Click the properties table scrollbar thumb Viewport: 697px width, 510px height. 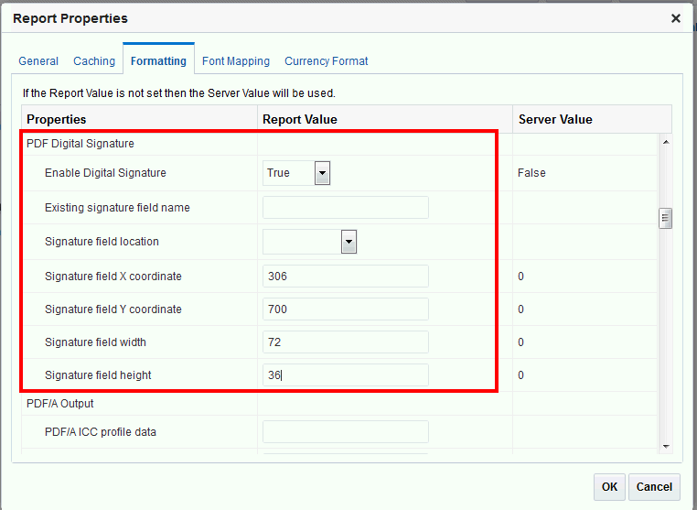665,218
